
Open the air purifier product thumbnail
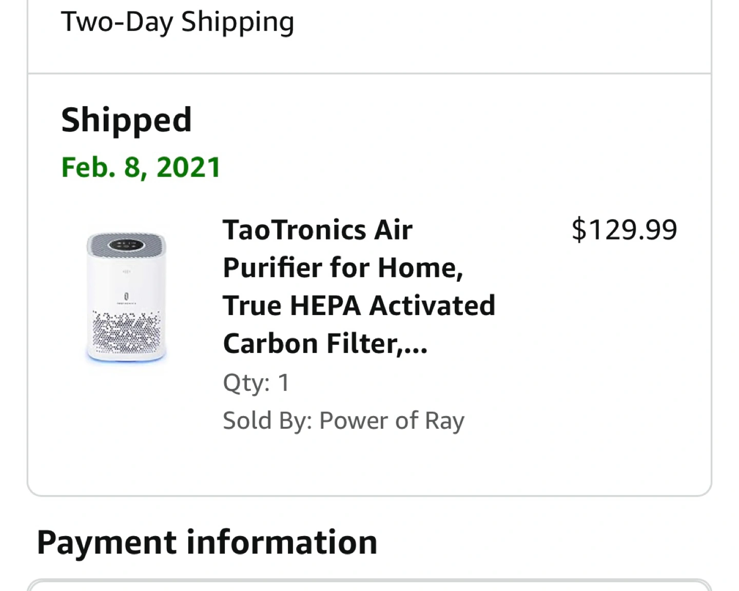click(126, 298)
